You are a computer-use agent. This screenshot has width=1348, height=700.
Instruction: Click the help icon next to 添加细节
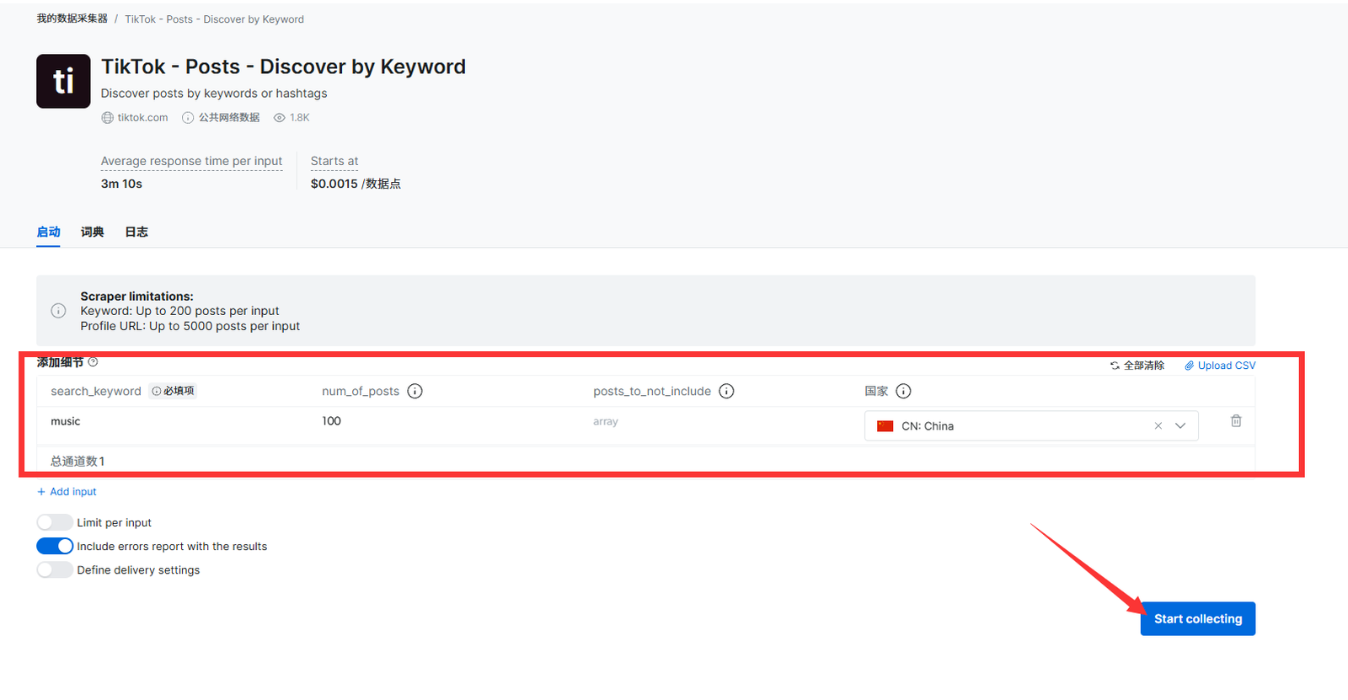point(93,362)
